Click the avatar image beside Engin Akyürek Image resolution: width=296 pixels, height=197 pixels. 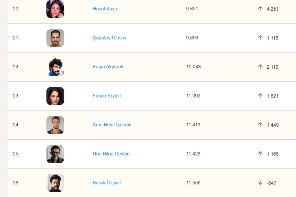click(55, 67)
